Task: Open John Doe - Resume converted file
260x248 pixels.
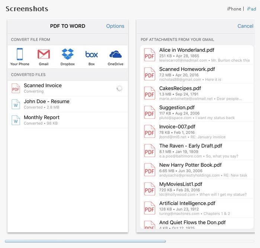Action: (x=46, y=101)
